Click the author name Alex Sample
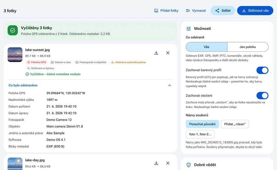Viewport: 277px width, 170px height. click(x=55, y=133)
